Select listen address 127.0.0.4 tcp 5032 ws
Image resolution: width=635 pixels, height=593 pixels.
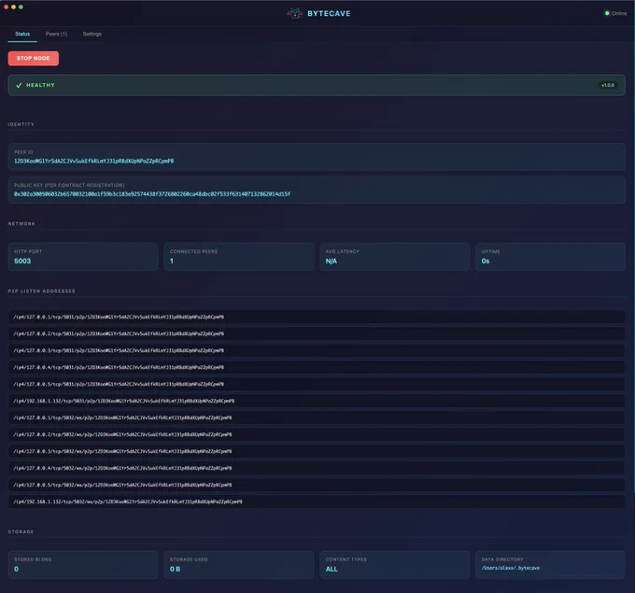[x=317, y=468]
